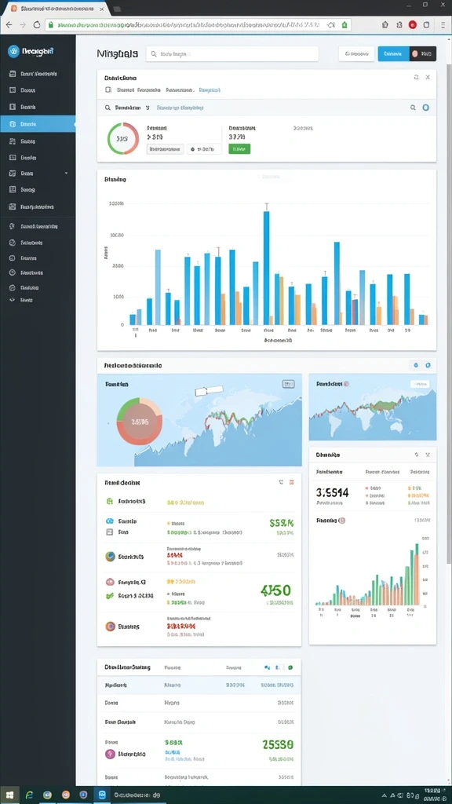Open the Windows Start menu

click(x=9, y=795)
